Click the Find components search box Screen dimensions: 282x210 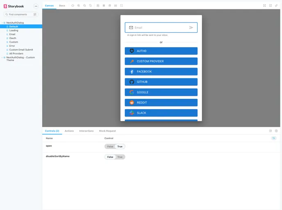tap(21, 14)
